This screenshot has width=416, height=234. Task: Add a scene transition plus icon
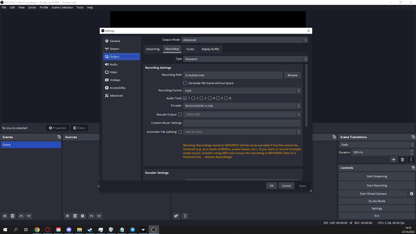[394, 160]
